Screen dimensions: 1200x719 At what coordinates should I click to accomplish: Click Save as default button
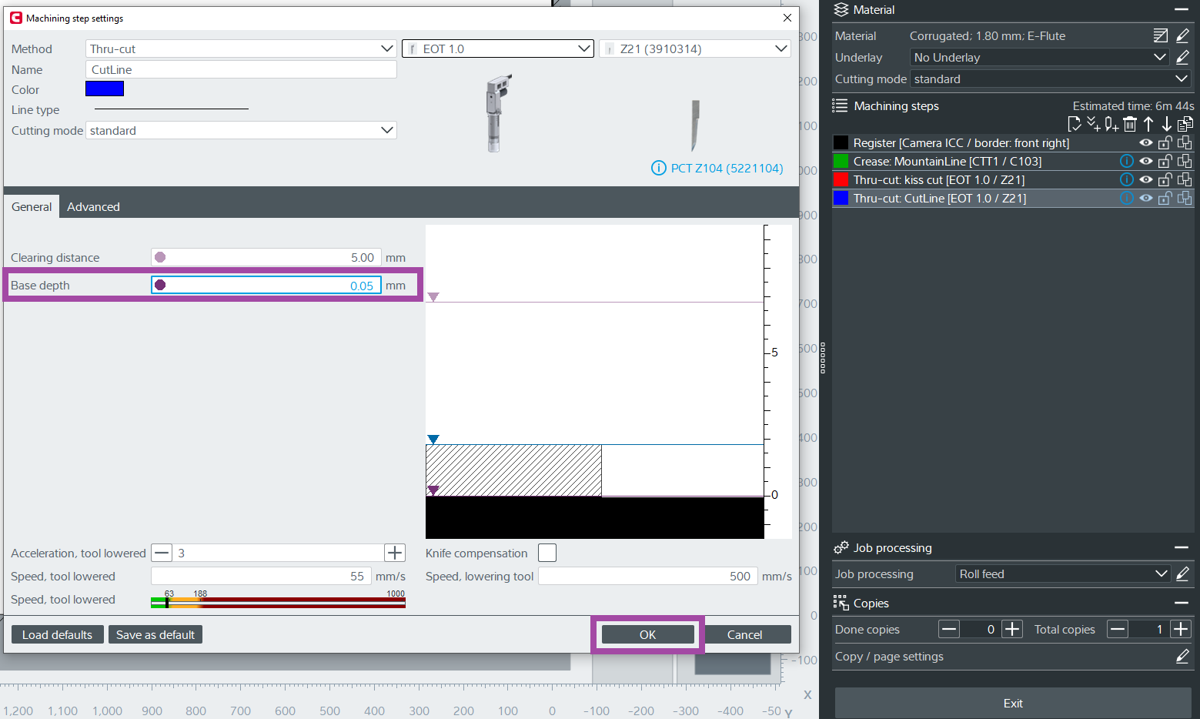pos(155,634)
